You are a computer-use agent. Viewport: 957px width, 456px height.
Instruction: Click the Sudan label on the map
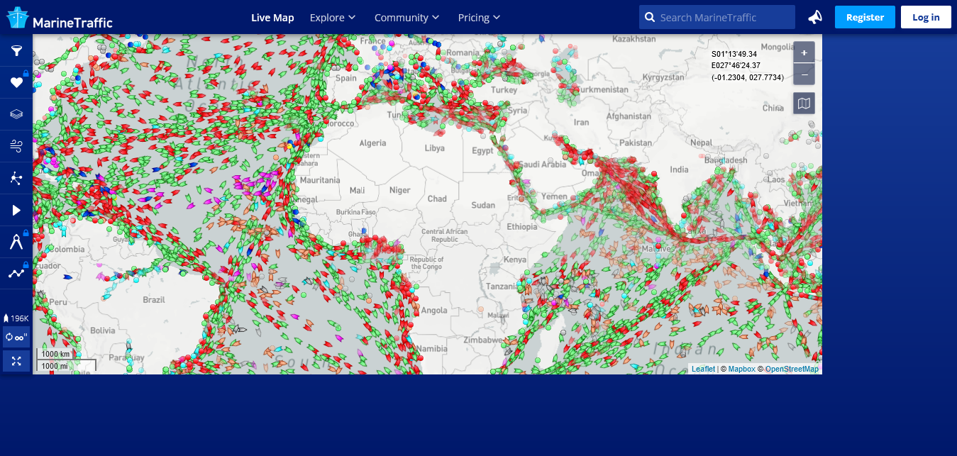pos(483,205)
